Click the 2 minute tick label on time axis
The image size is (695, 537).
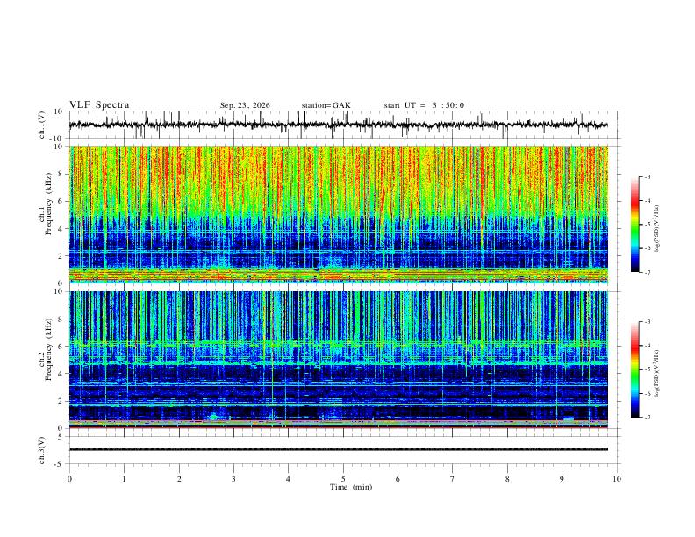179,479
